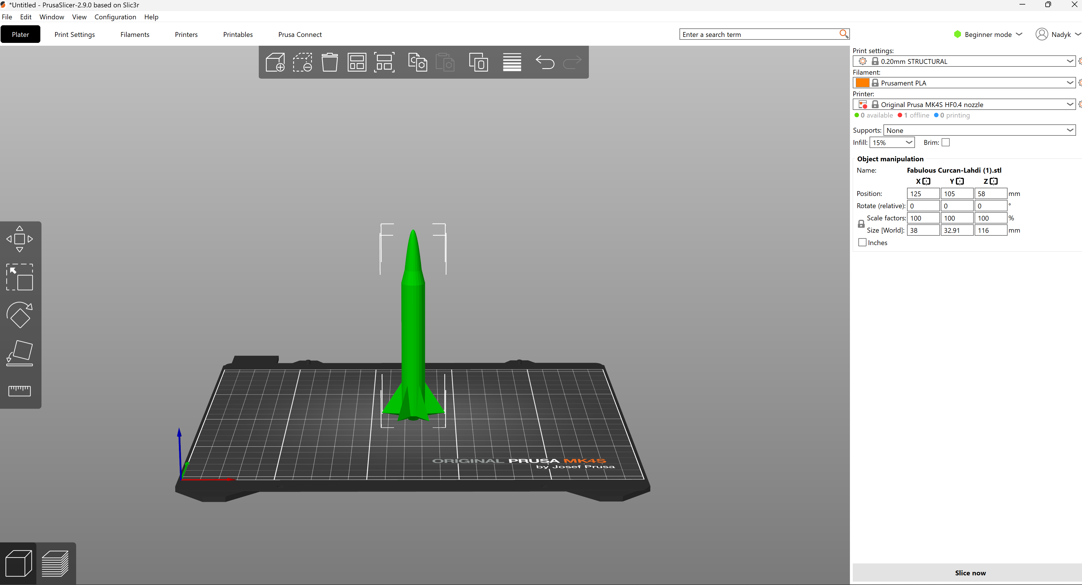Enable the Brim checkbox

945,142
